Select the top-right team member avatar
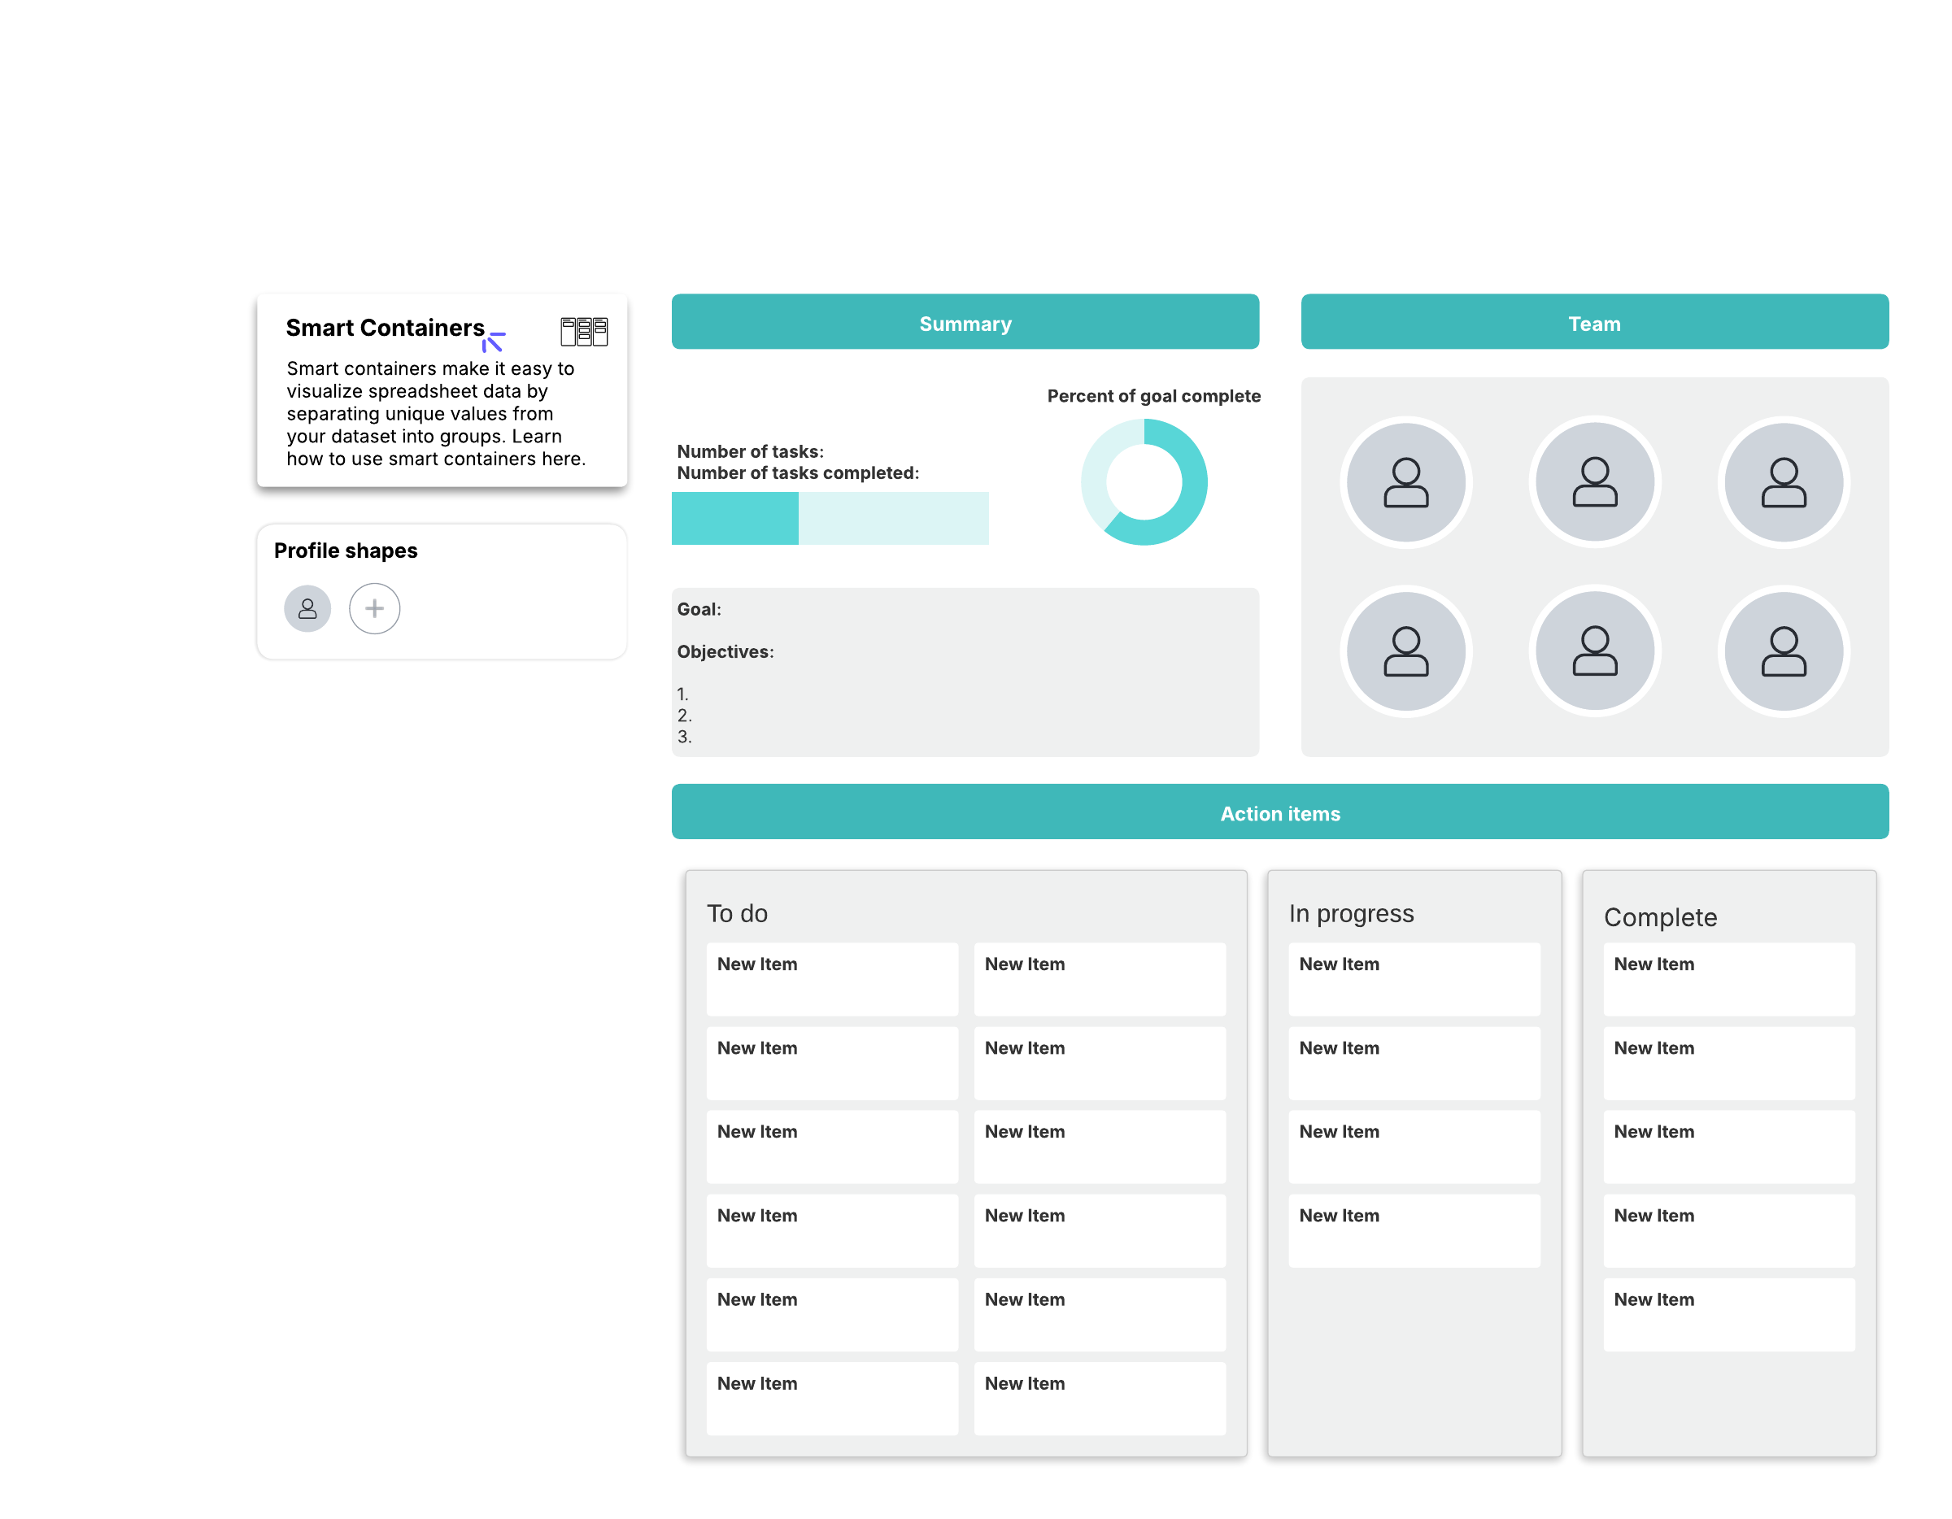The height and width of the screenshot is (1519, 1952). [x=1783, y=482]
